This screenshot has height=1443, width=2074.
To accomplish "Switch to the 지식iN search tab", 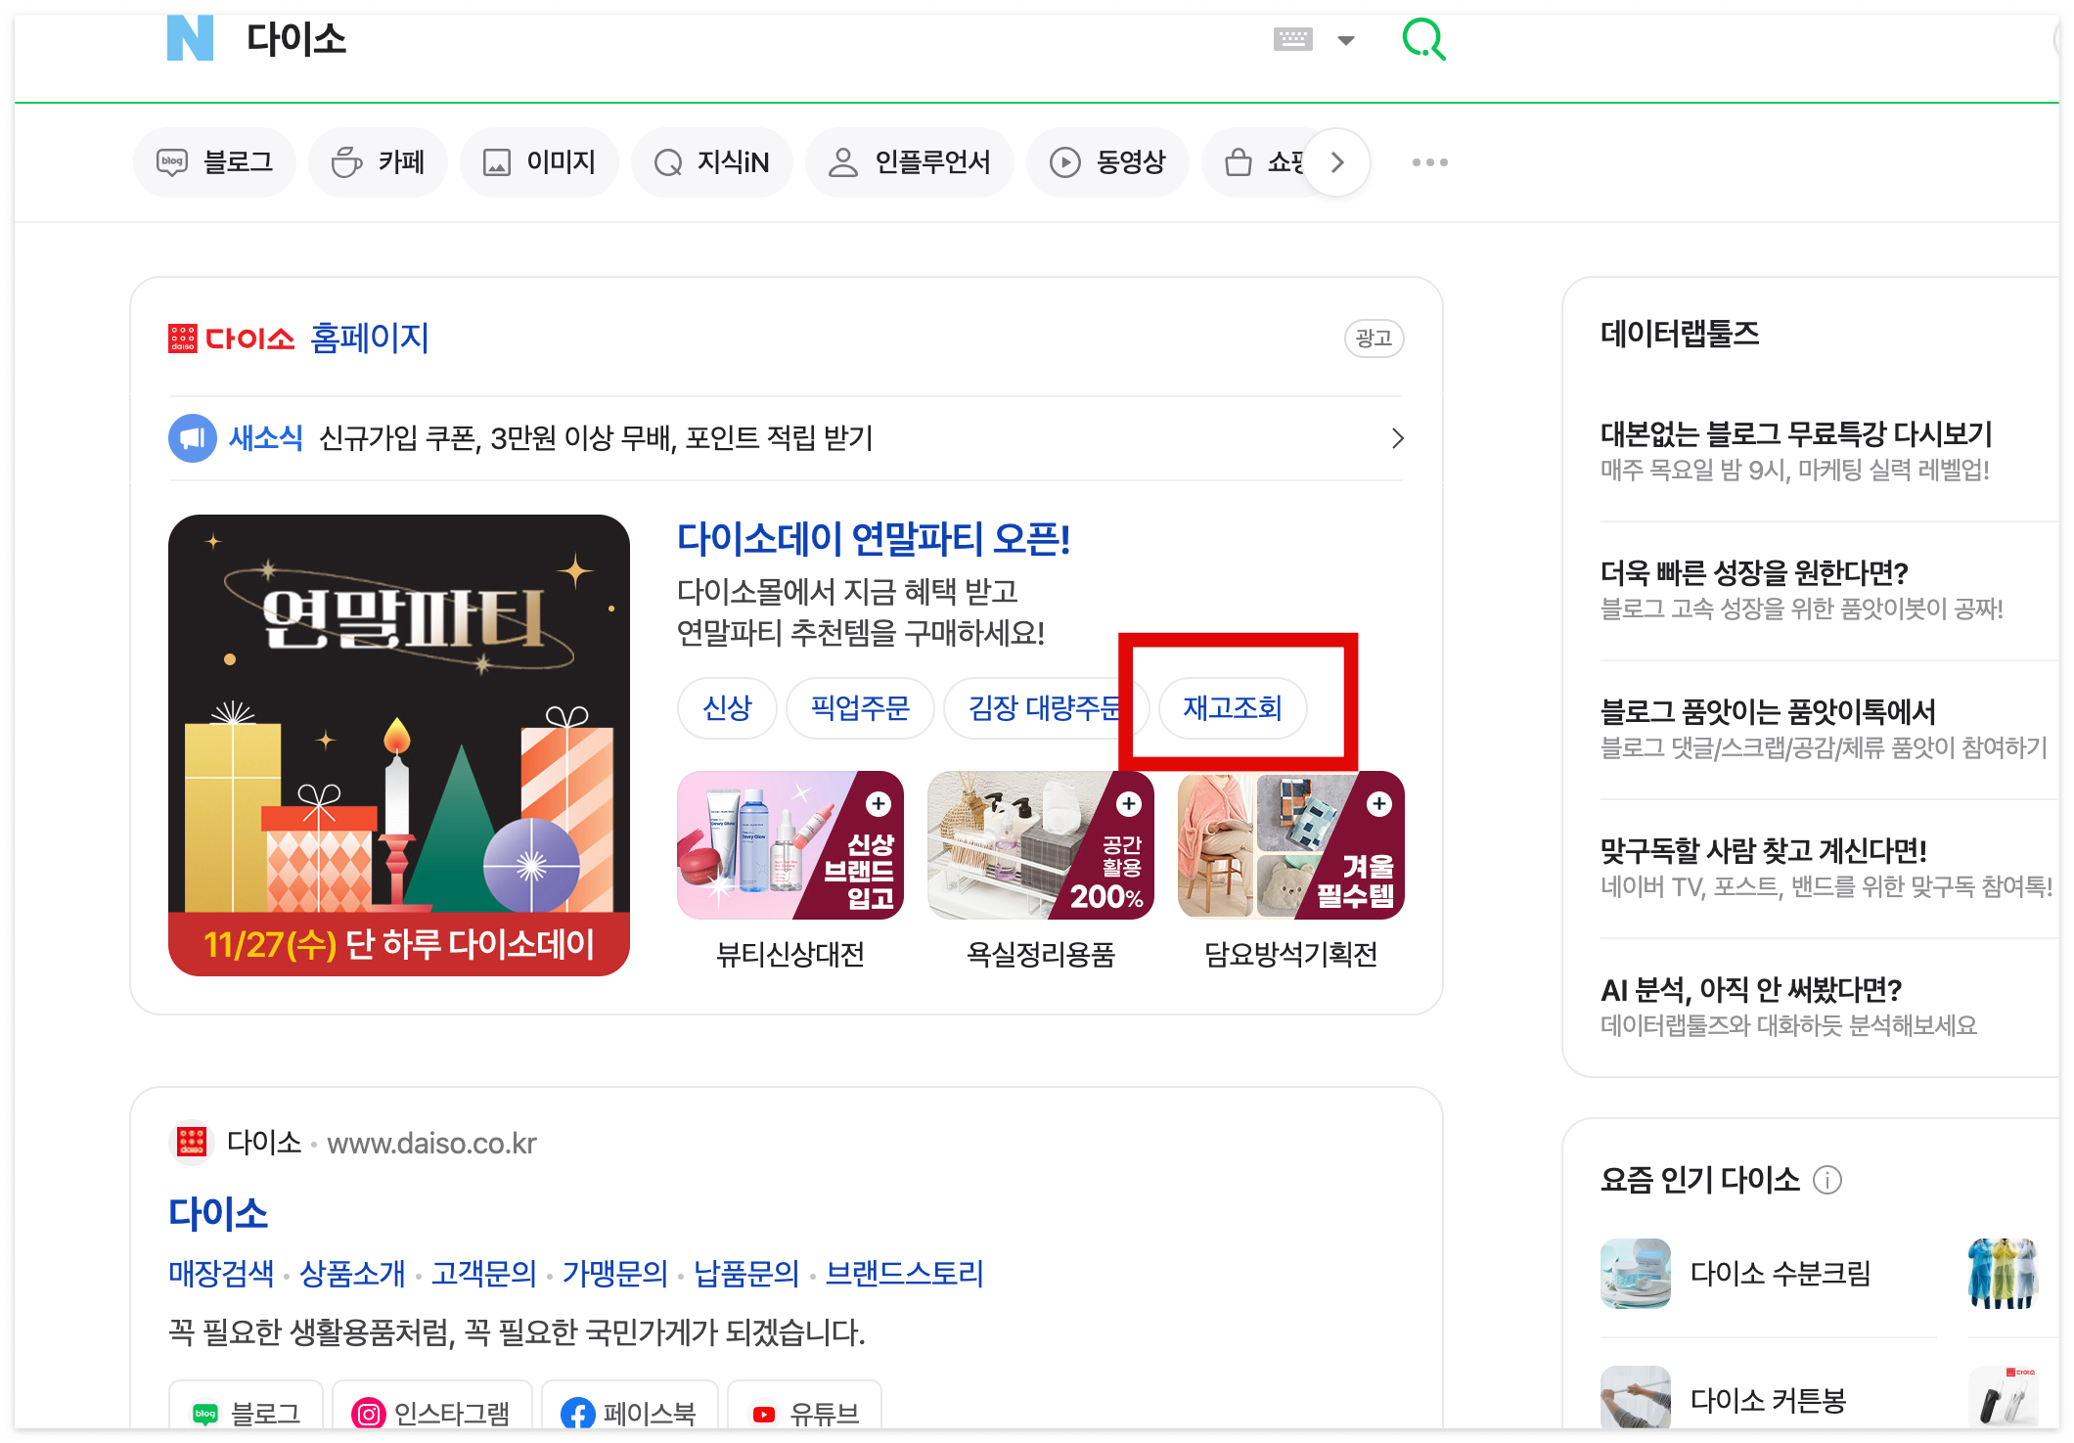I will (711, 161).
